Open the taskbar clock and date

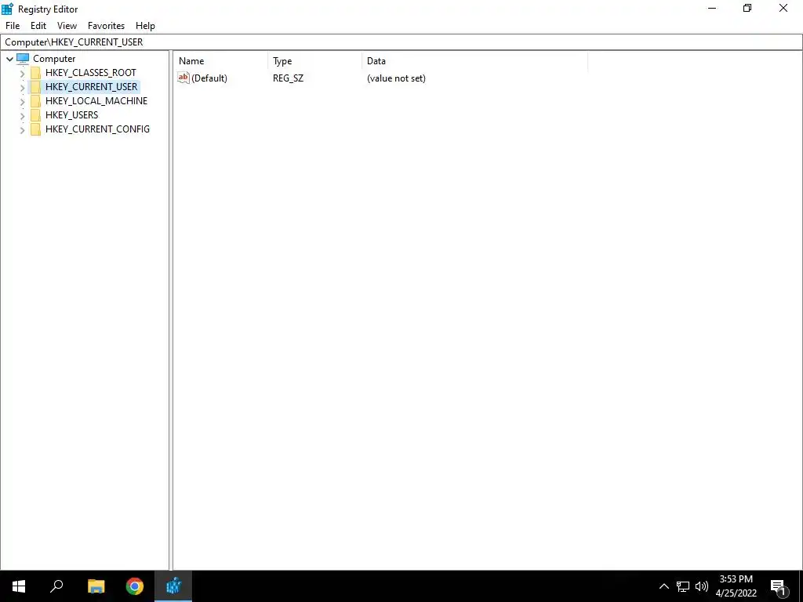(736, 586)
